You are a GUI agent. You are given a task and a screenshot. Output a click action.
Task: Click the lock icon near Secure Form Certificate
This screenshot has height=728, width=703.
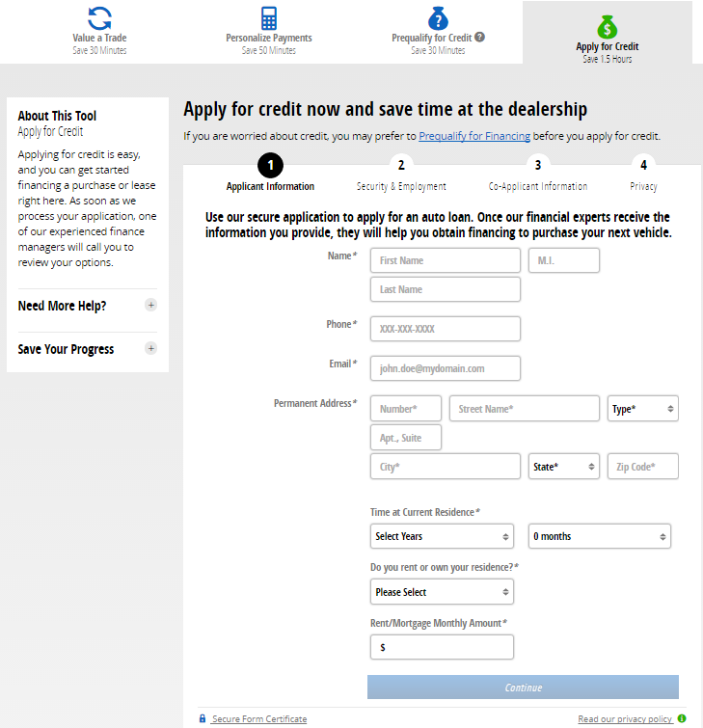[203, 718]
